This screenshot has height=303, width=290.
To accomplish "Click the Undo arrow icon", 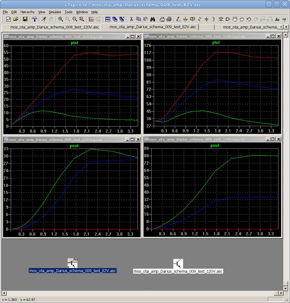I will 249,19.
